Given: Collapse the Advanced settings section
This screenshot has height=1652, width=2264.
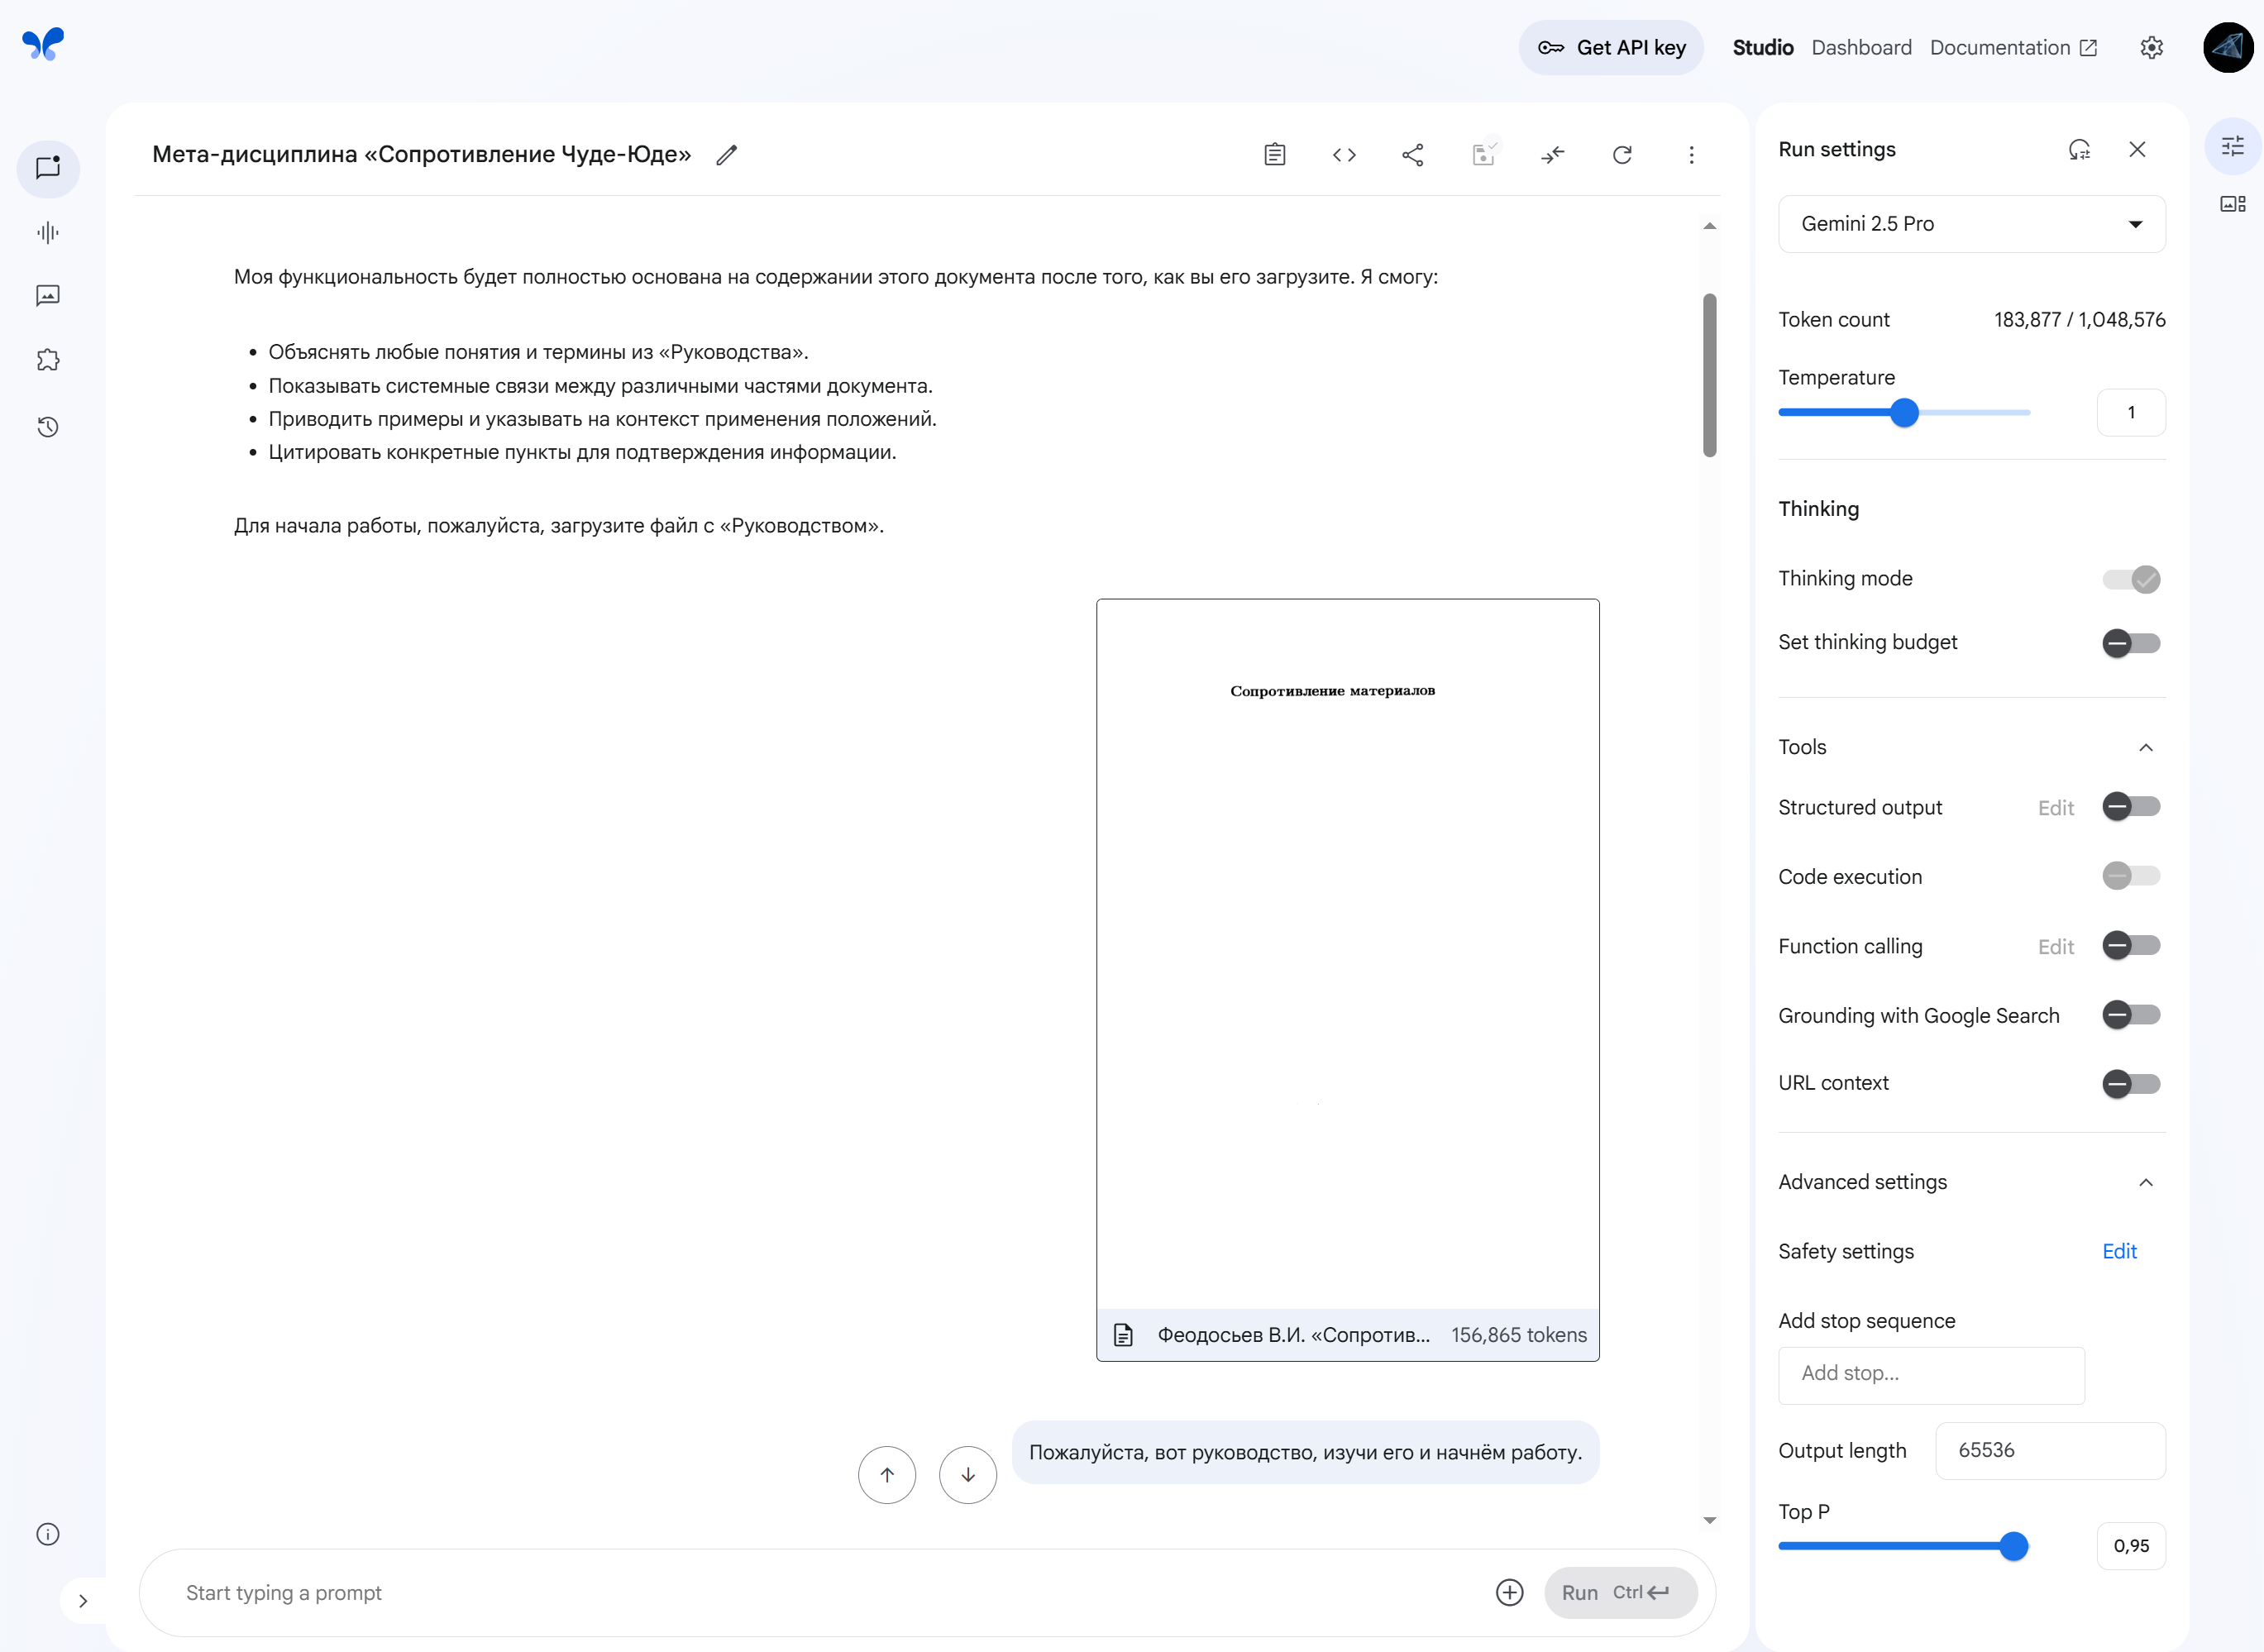Looking at the screenshot, I should [2146, 1183].
